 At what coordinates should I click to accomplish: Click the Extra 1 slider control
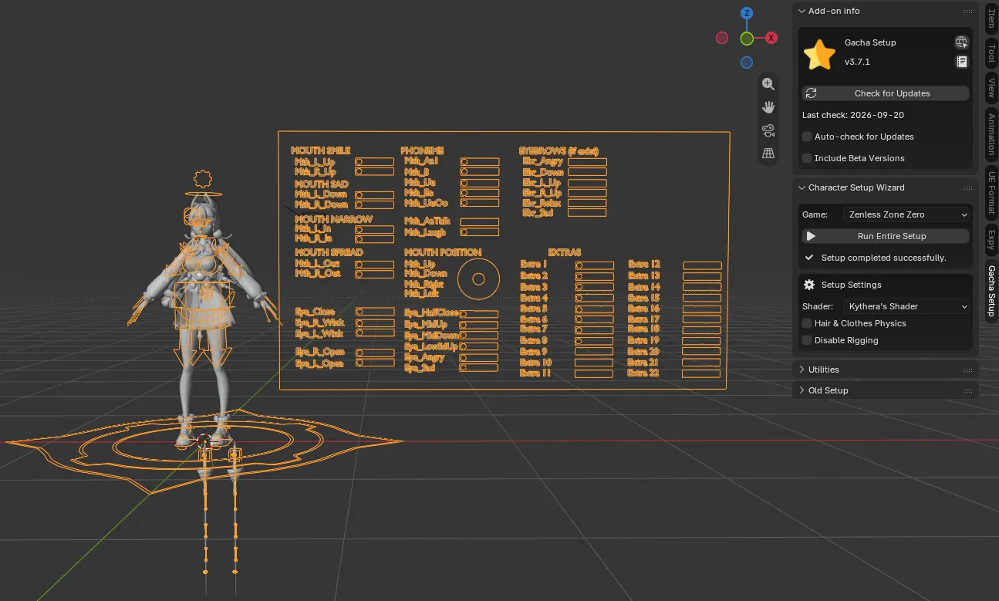click(x=594, y=265)
